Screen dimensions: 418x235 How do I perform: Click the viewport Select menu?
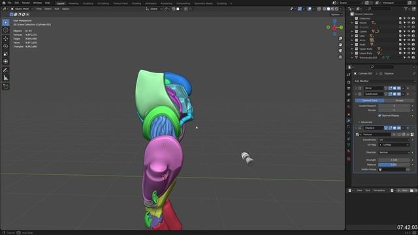tap(48, 8)
